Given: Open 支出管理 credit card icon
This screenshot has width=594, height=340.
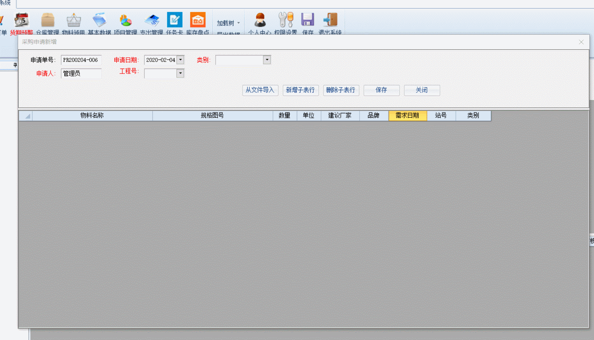Looking at the screenshot, I should [x=152, y=20].
